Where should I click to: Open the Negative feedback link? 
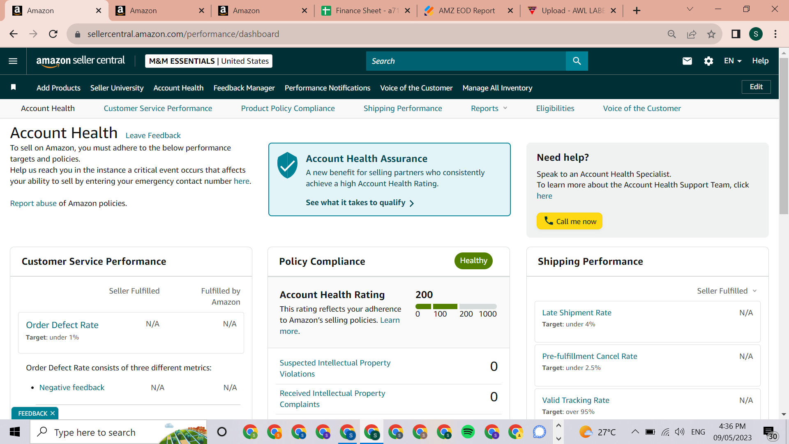[x=72, y=388]
